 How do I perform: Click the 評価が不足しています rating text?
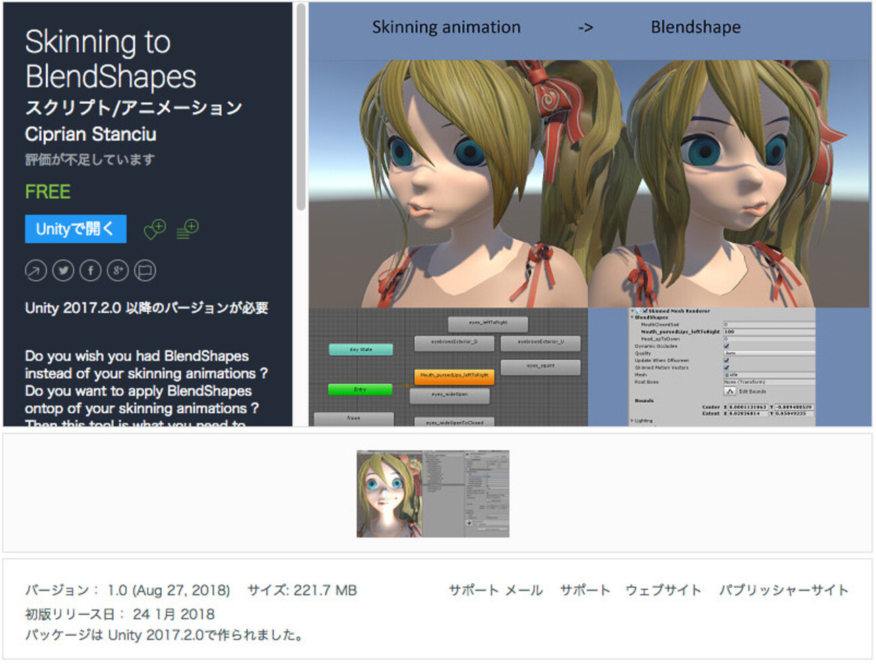(x=90, y=160)
